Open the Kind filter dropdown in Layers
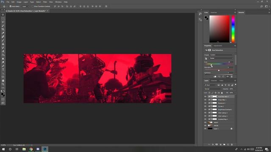271x152 pixels. point(210,85)
